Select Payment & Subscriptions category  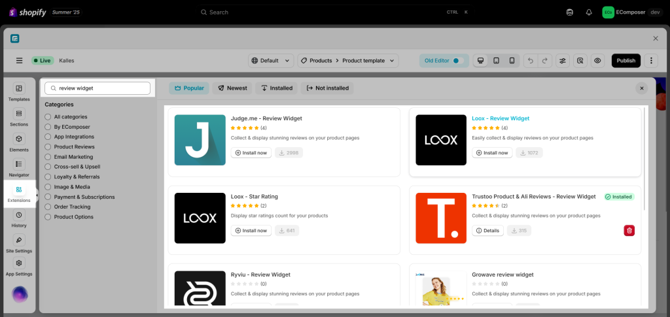pyautogui.click(x=48, y=197)
